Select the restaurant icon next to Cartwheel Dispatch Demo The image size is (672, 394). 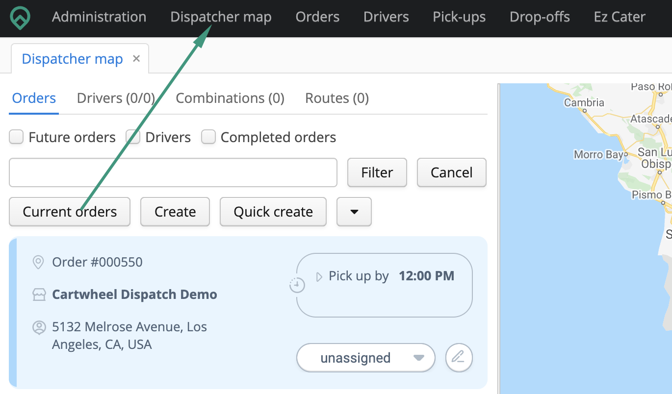38,294
